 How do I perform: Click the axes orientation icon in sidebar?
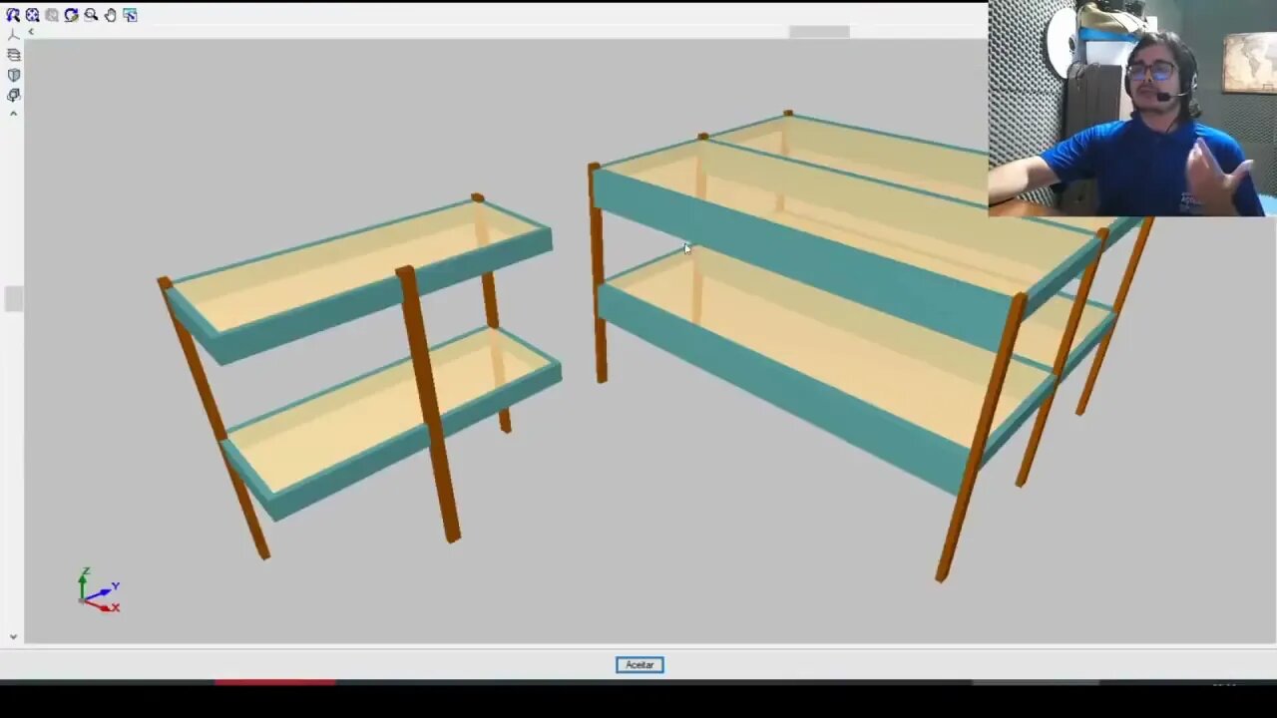coord(13,36)
